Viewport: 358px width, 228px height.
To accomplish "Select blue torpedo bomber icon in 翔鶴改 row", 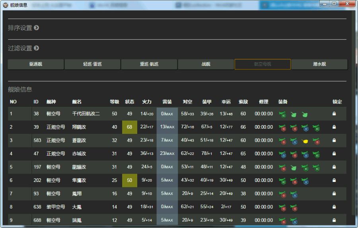I will pyautogui.click(x=305, y=128).
